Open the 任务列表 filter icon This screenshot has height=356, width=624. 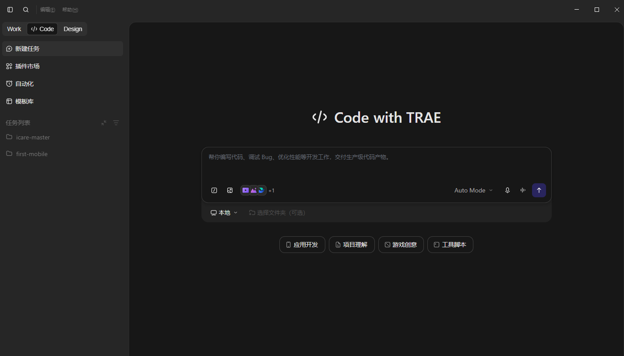pyautogui.click(x=116, y=123)
